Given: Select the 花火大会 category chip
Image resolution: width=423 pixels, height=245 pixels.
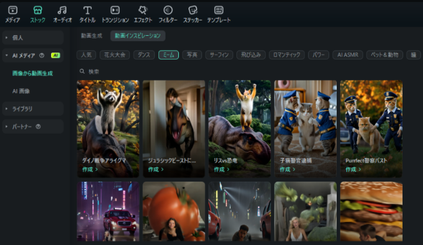Looking at the screenshot, I should click(x=114, y=55).
